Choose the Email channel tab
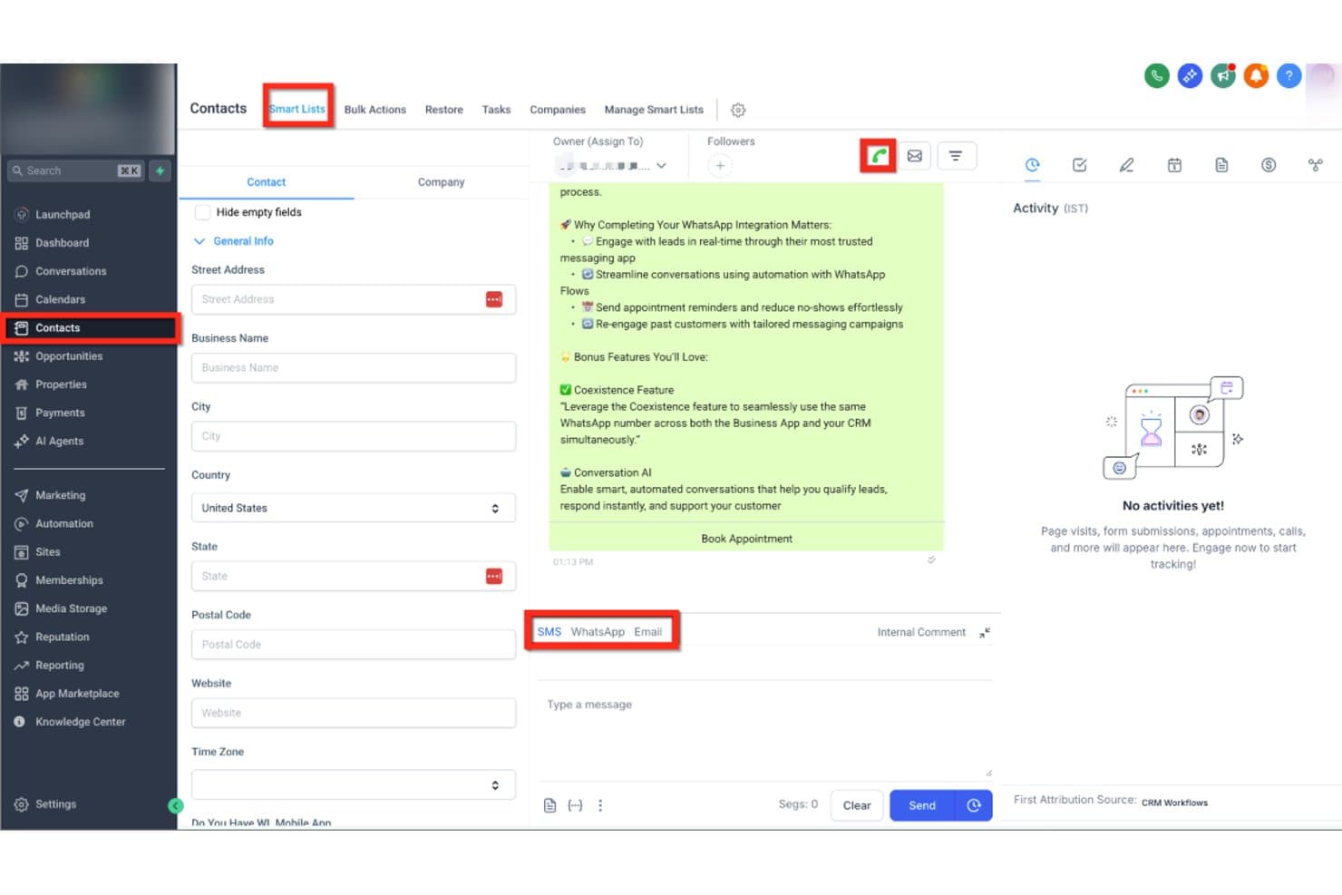Viewport: 1342px width, 895px height. click(x=648, y=632)
